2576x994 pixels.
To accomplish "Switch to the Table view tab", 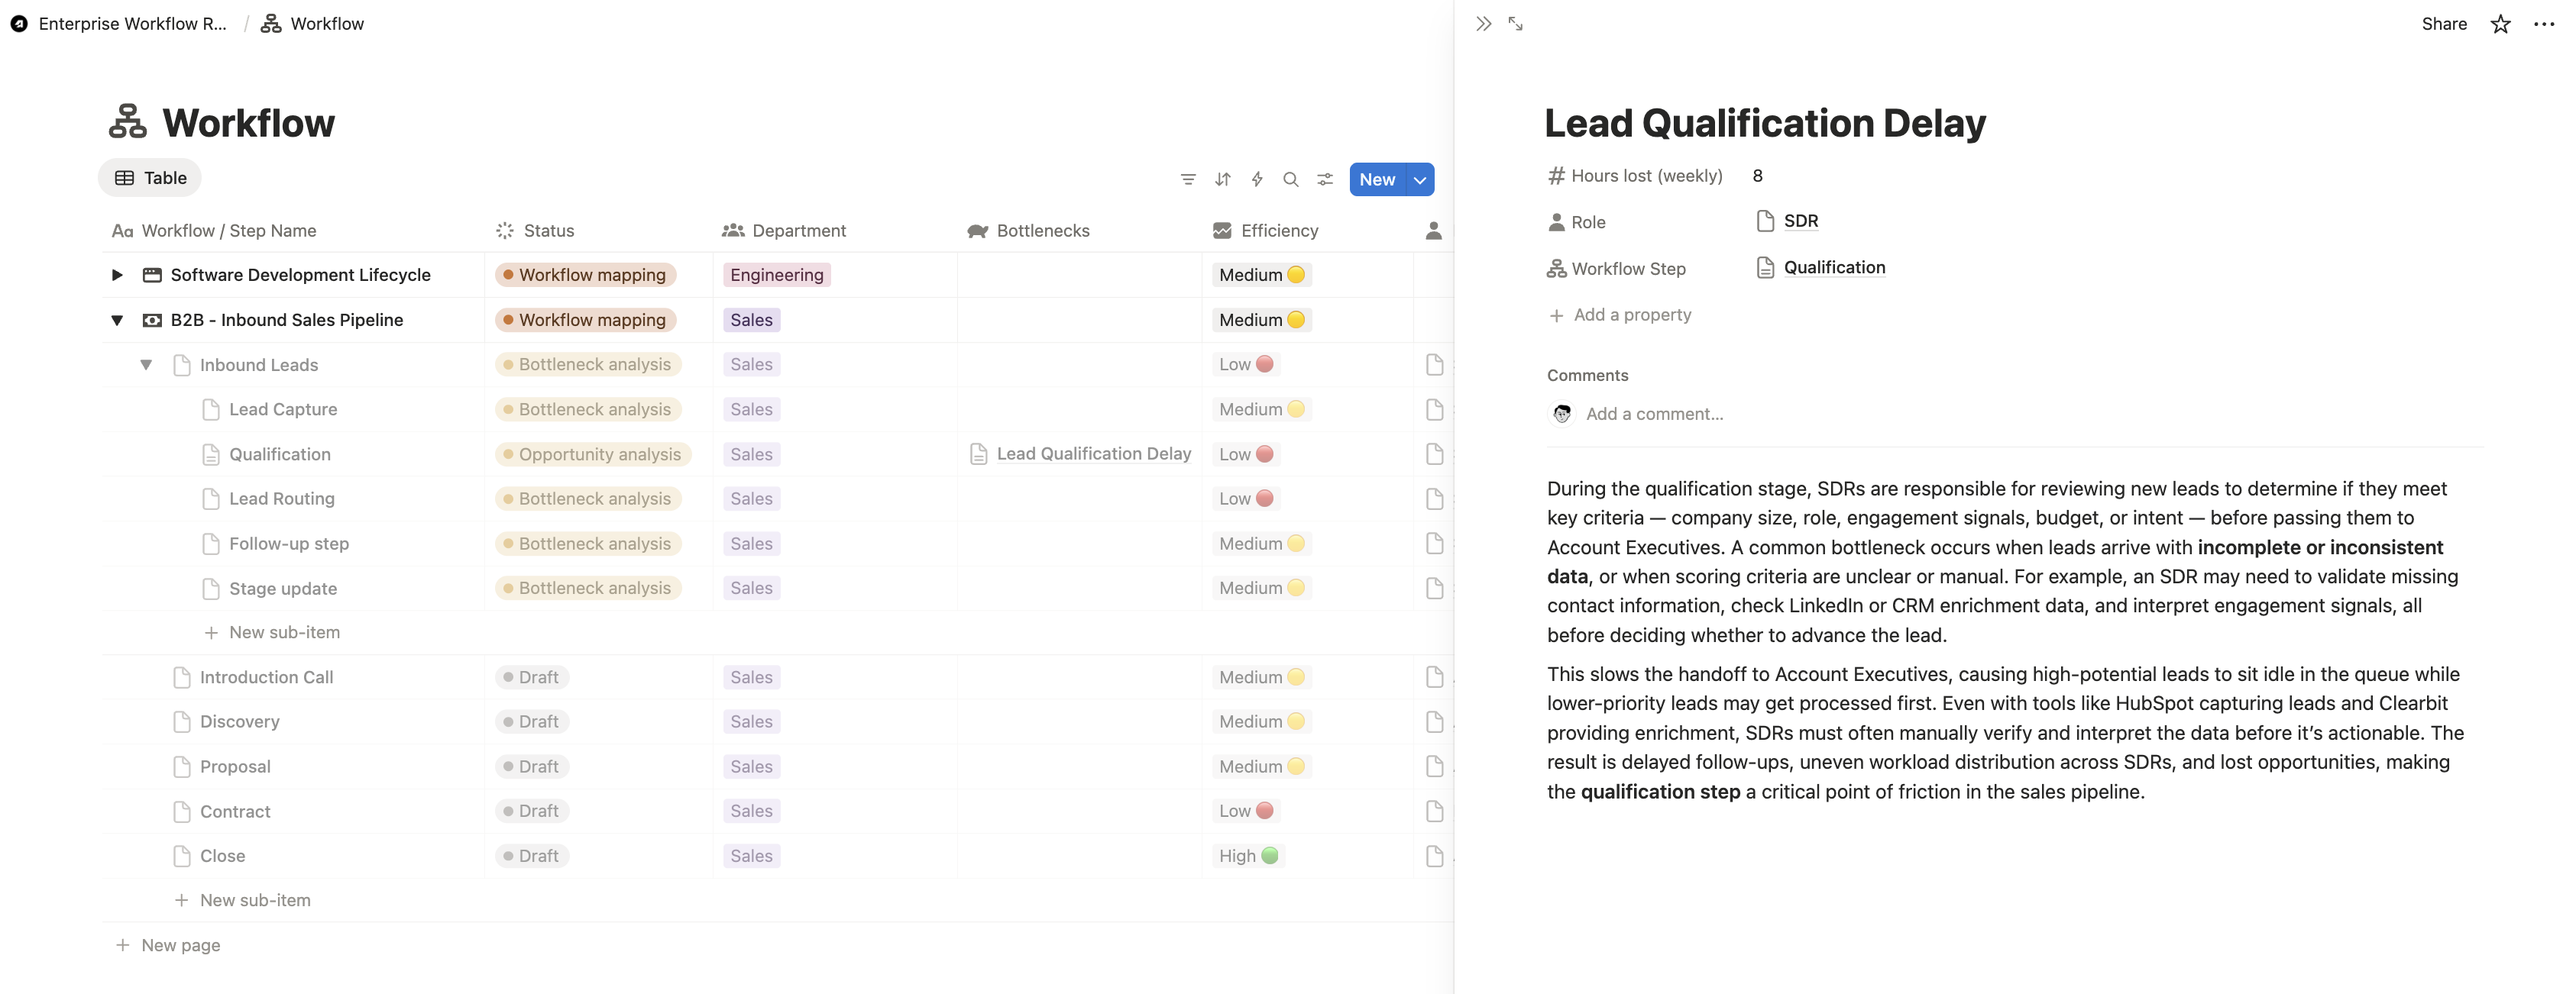I will pos(149,178).
